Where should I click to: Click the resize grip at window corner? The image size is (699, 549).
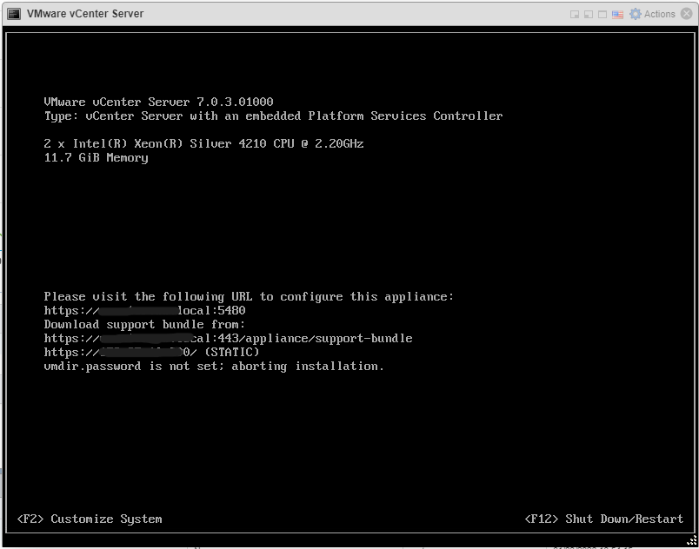(x=691, y=540)
